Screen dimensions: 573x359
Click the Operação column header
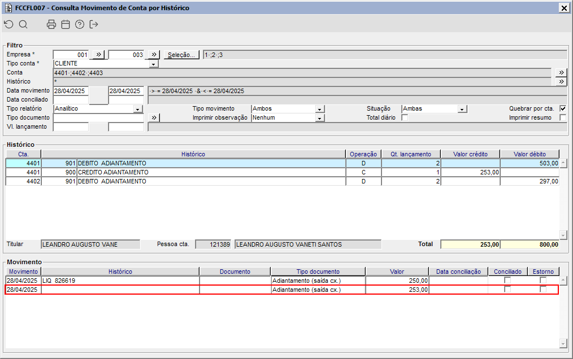pos(363,154)
